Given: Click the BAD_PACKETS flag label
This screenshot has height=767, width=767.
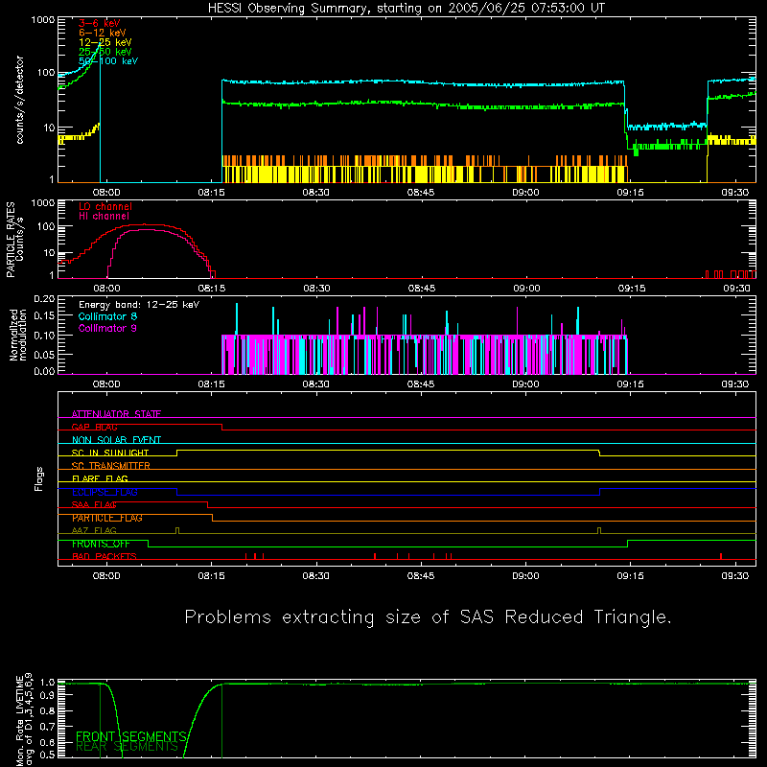Looking at the screenshot, I should pyautogui.click(x=105, y=557).
